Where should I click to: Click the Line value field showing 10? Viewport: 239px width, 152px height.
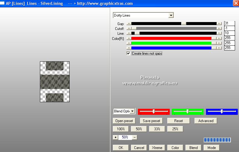coord(230,33)
